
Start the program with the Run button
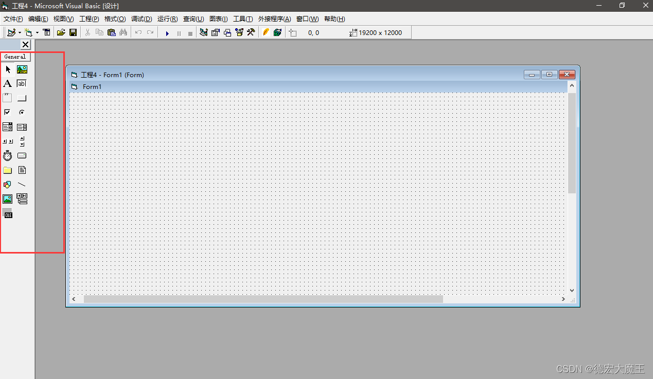pyautogui.click(x=167, y=33)
